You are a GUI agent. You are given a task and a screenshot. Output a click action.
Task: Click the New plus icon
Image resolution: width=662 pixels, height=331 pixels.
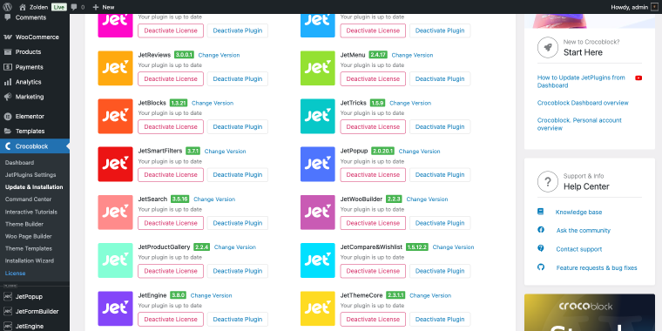click(x=96, y=7)
